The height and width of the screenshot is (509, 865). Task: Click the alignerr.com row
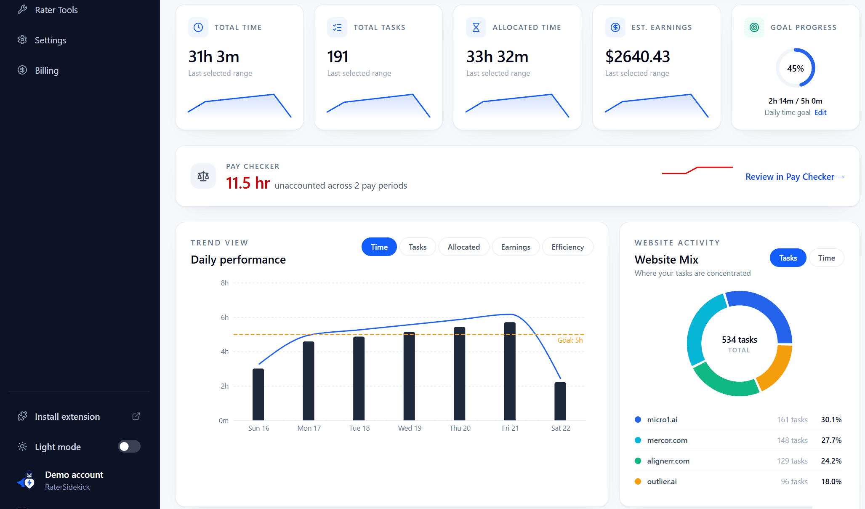(x=738, y=461)
